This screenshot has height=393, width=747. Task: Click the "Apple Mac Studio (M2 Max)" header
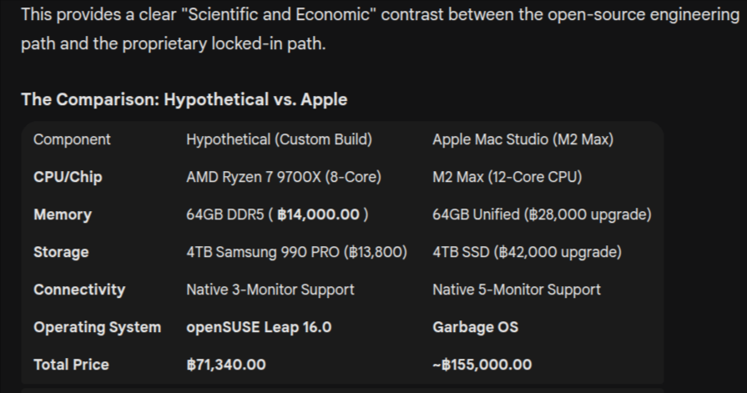(x=522, y=139)
